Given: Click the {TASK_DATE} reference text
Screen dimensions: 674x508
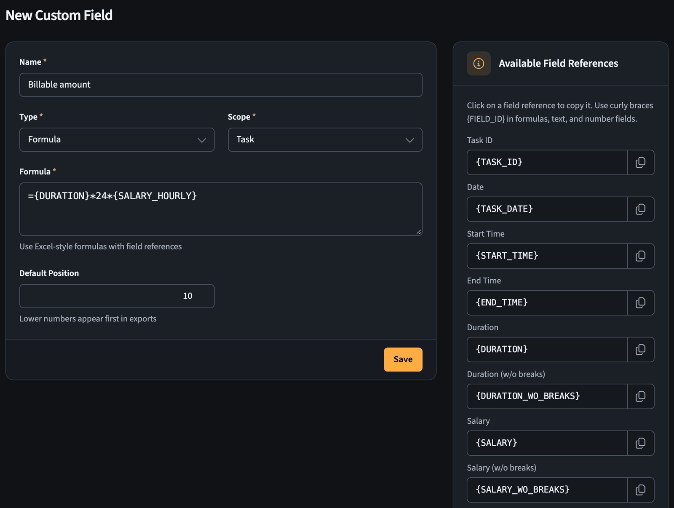Looking at the screenshot, I should coord(504,209).
